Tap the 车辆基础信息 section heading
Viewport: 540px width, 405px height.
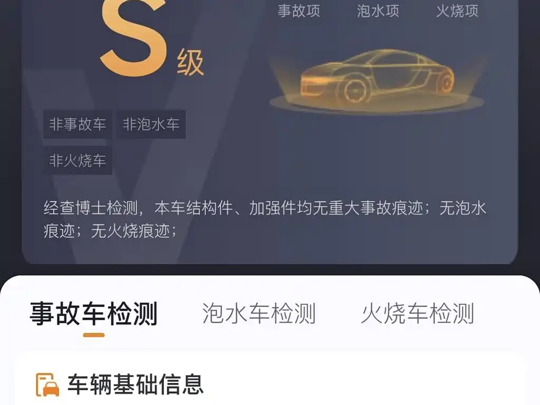136,384
